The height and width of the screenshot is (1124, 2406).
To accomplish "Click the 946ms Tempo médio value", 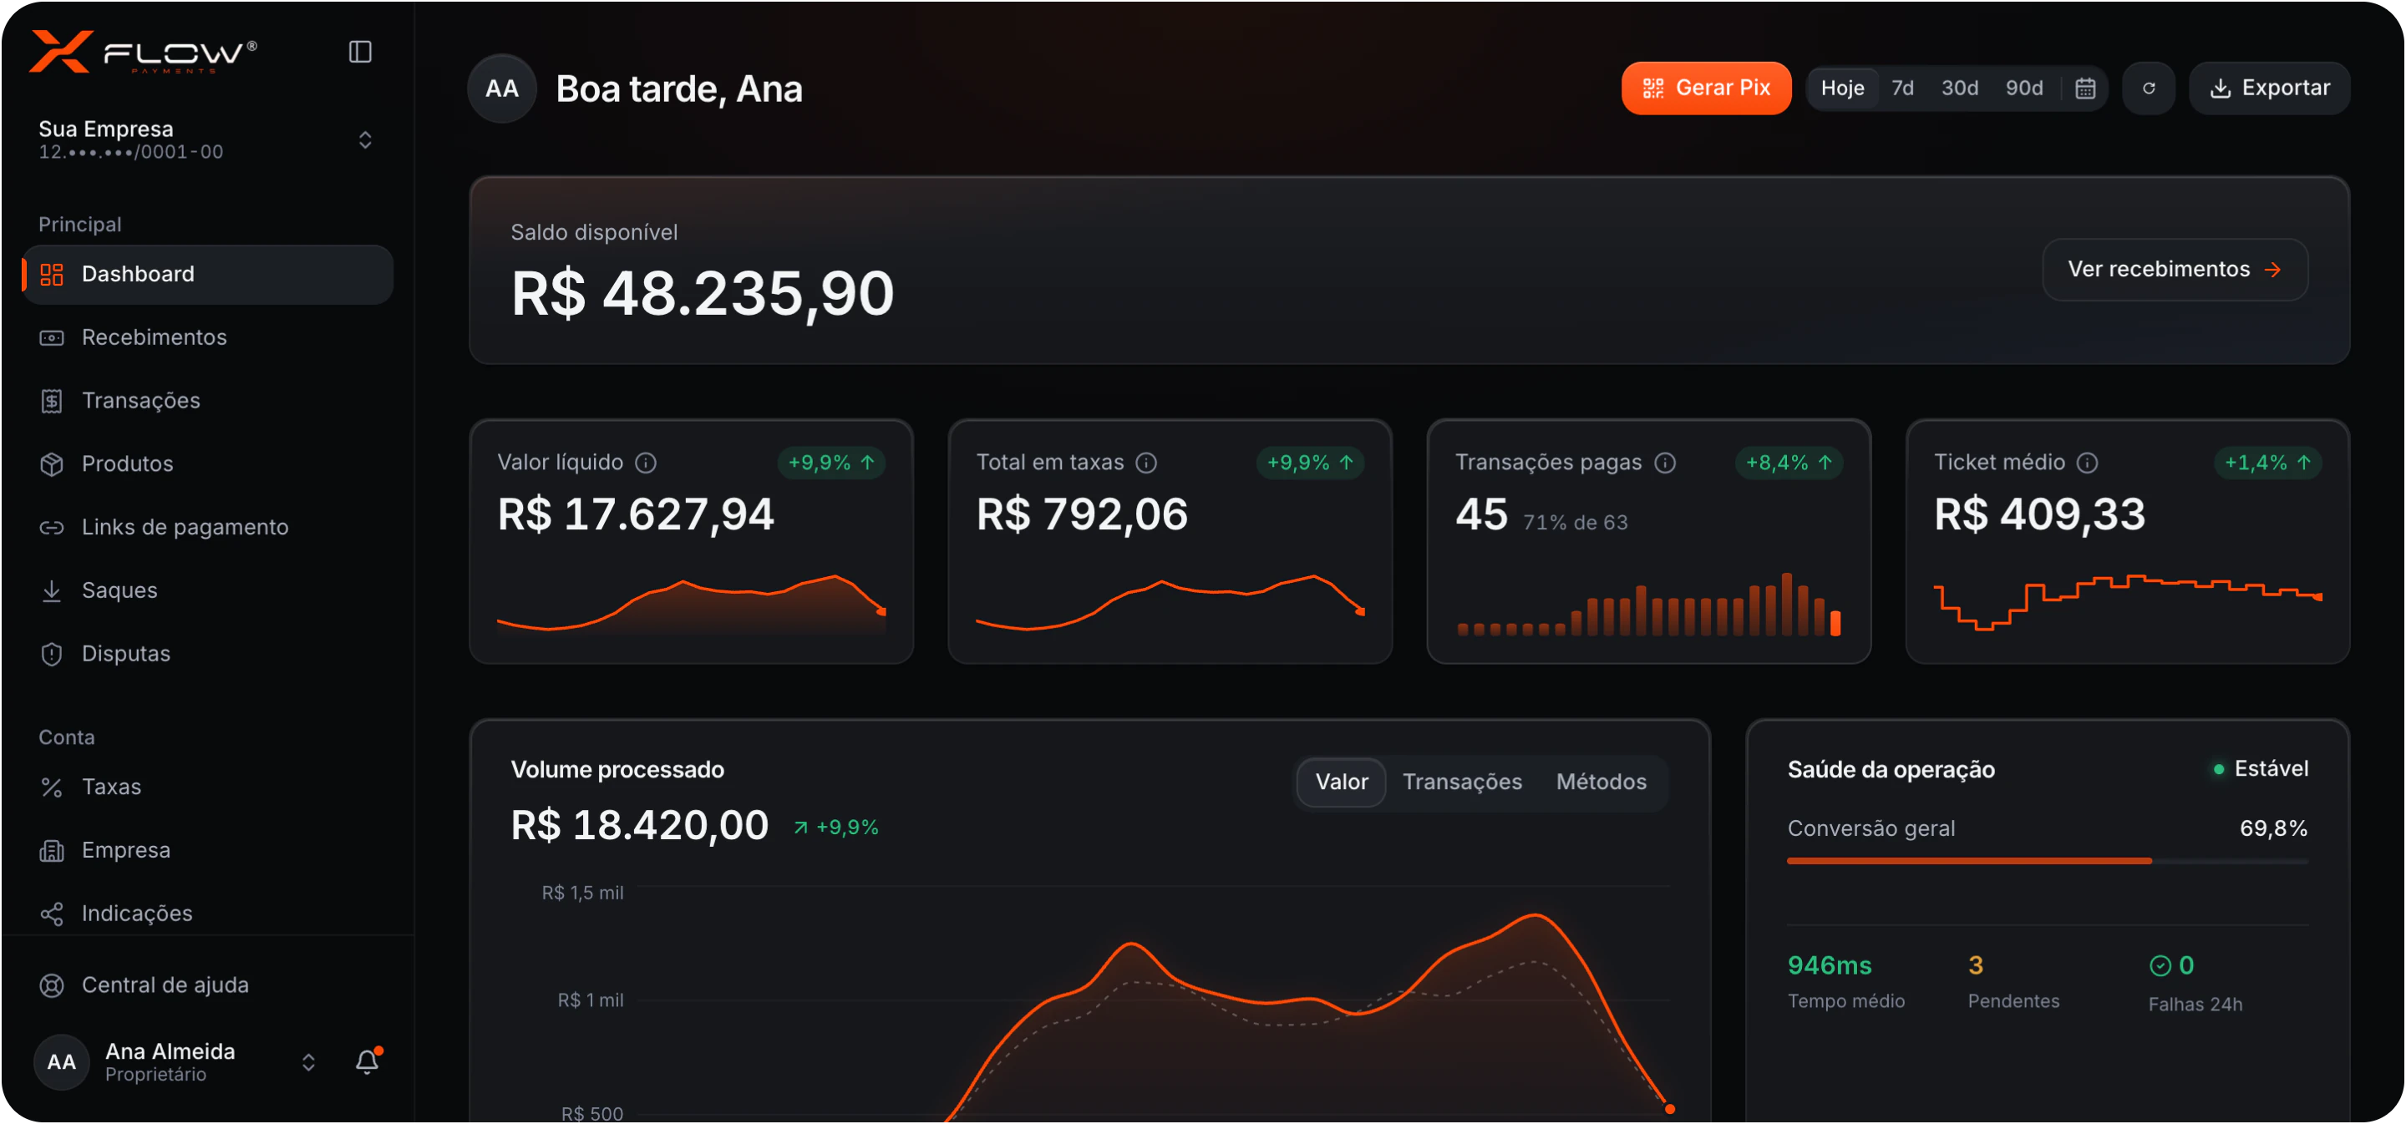I will click(x=1829, y=965).
